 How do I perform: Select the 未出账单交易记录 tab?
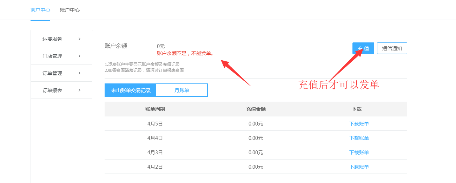tap(131, 90)
